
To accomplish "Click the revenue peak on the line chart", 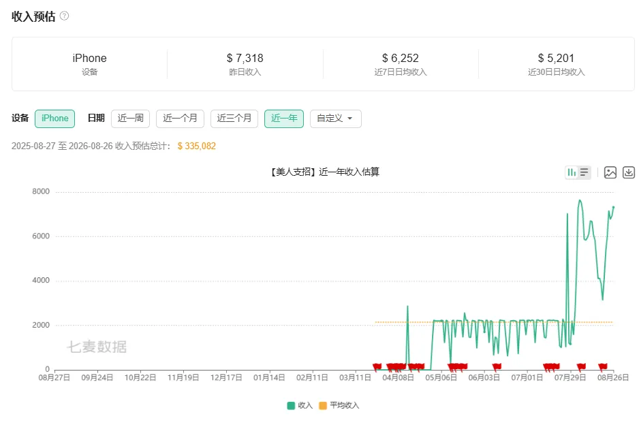I will [580, 200].
